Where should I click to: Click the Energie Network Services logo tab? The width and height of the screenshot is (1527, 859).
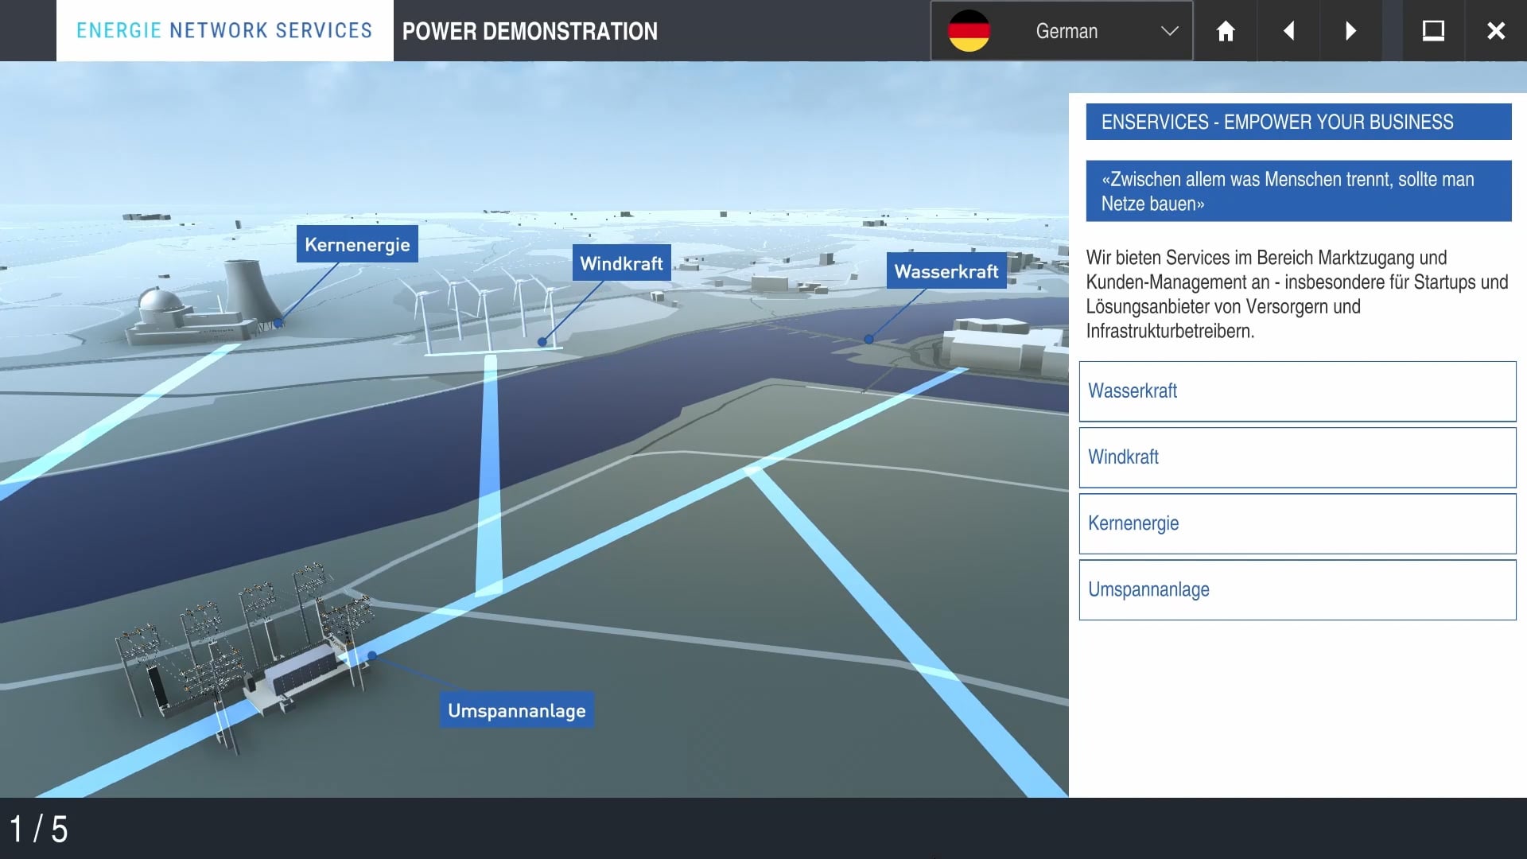(224, 31)
